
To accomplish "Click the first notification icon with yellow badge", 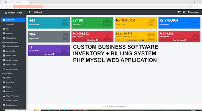I will [179, 12].
